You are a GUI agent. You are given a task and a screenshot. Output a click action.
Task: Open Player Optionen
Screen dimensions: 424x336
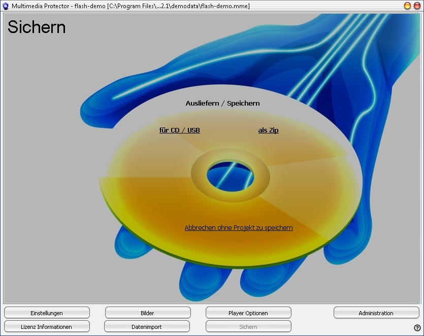248,313
